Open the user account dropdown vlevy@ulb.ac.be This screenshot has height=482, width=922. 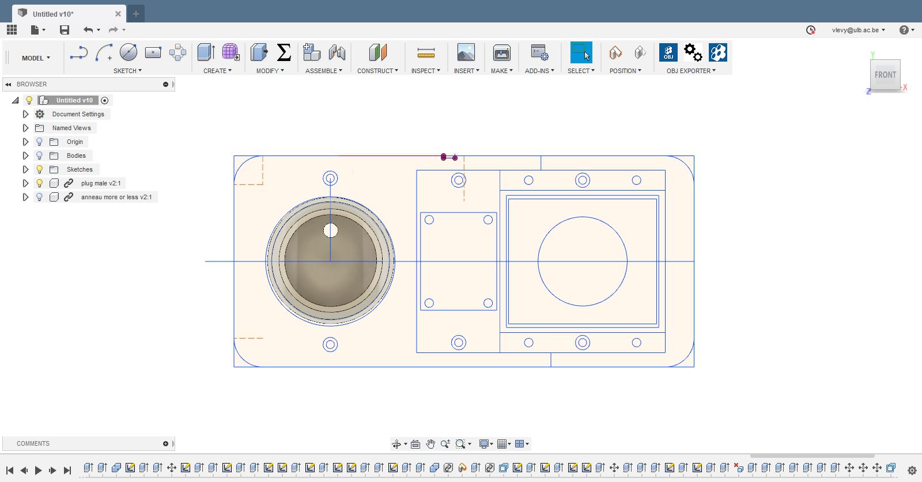[x=859, y=30]
